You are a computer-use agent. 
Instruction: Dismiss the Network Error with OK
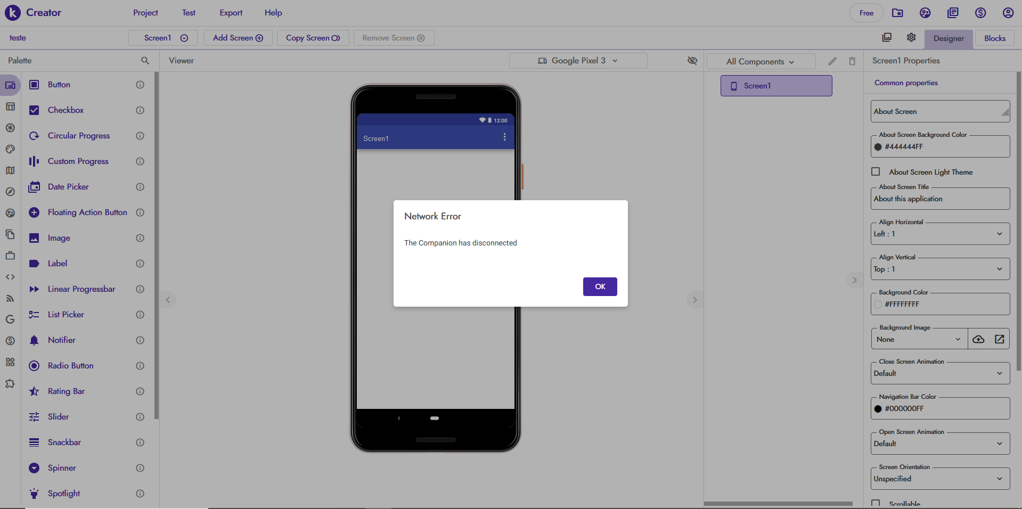pos(600,286)
